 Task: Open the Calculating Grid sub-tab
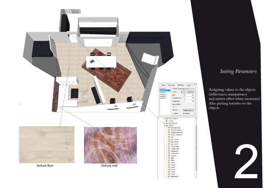[184, 89]
